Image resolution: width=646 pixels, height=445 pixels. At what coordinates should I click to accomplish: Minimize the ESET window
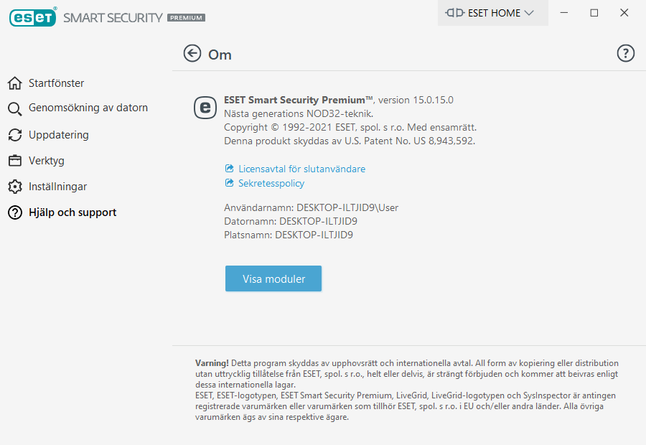(565, 13)
